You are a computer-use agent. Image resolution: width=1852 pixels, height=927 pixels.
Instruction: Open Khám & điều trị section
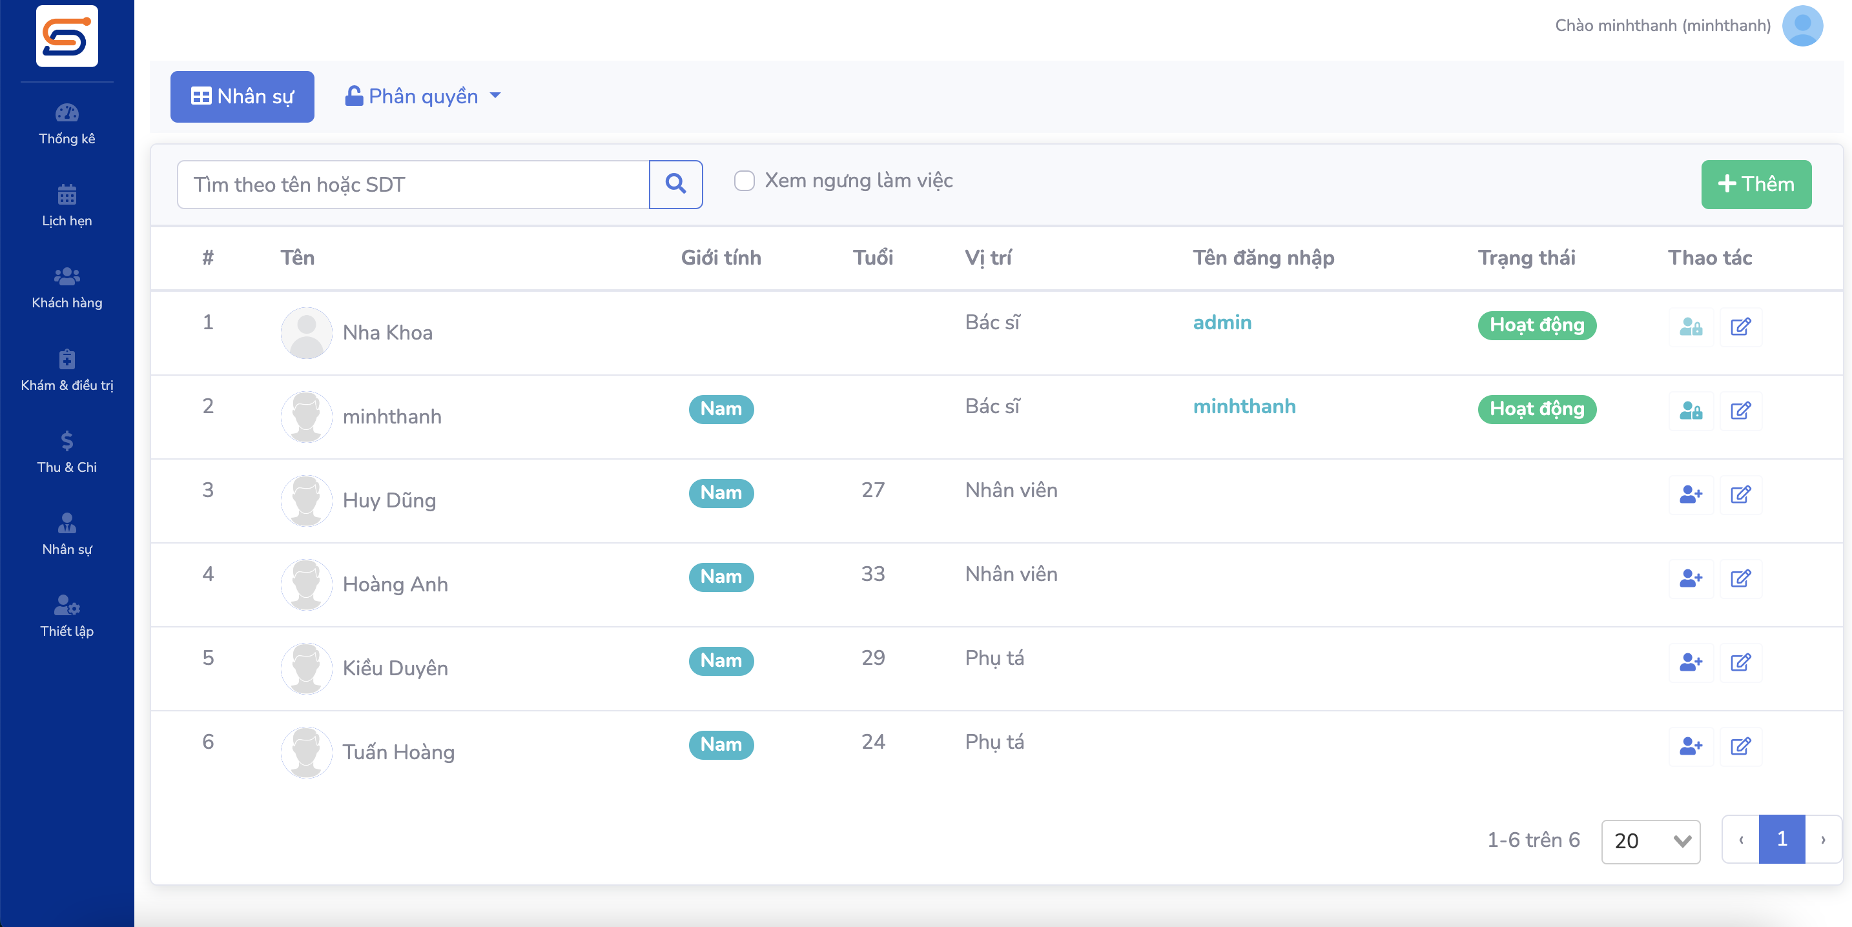coord(67,371)
